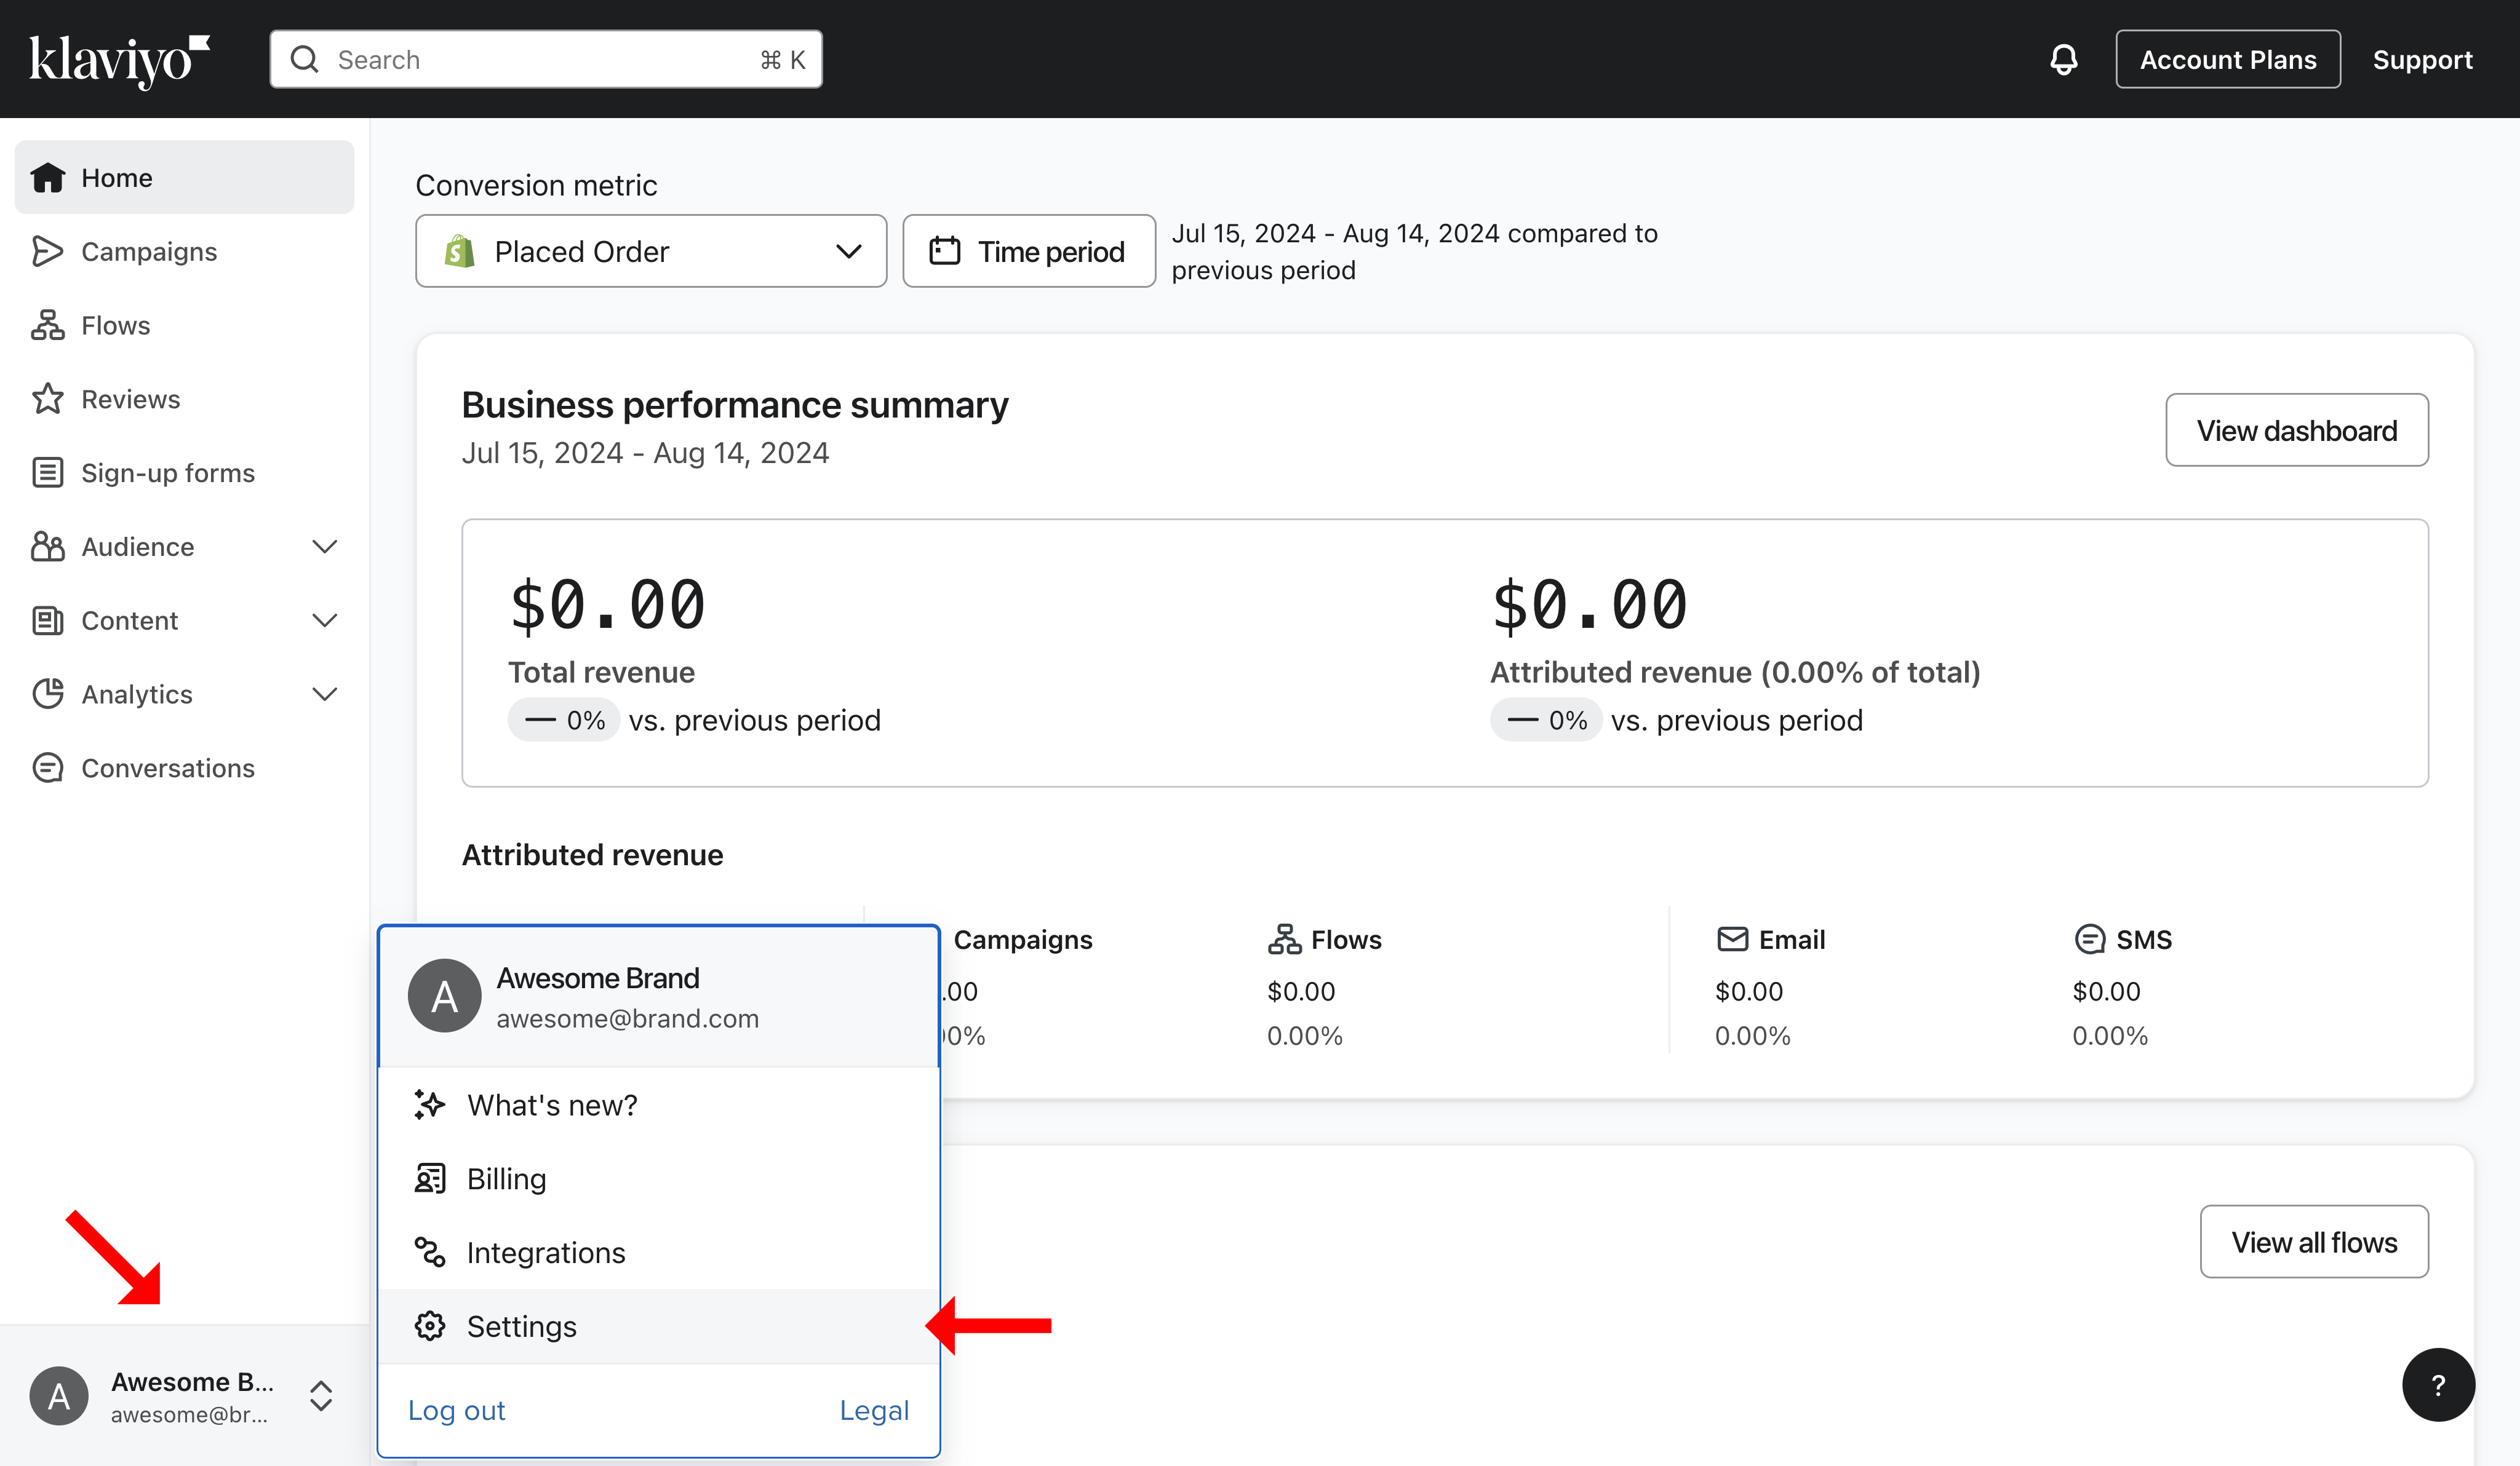Expand the Content section chevron

(325, 620)
